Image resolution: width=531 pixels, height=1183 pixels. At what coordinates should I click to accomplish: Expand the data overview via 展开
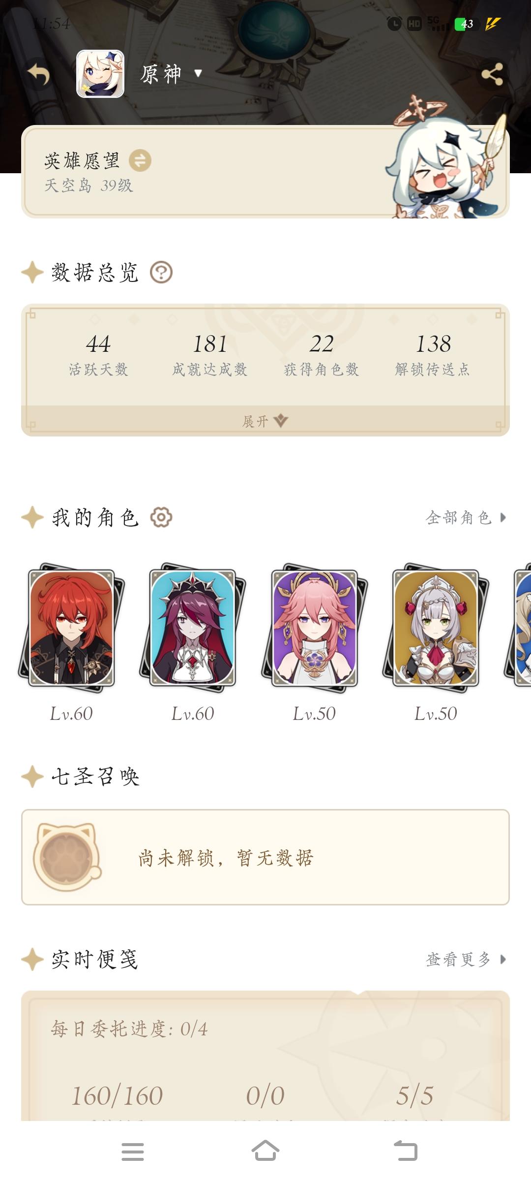[x=265, y=421]
